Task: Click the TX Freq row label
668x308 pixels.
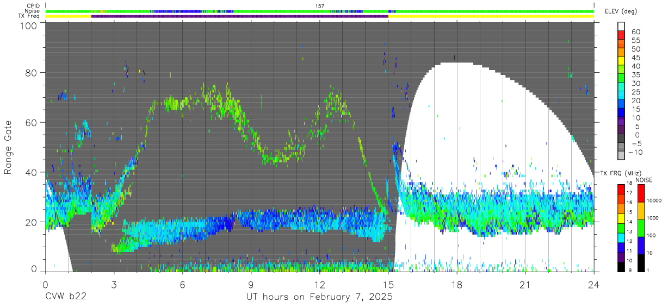Action: 29,16
